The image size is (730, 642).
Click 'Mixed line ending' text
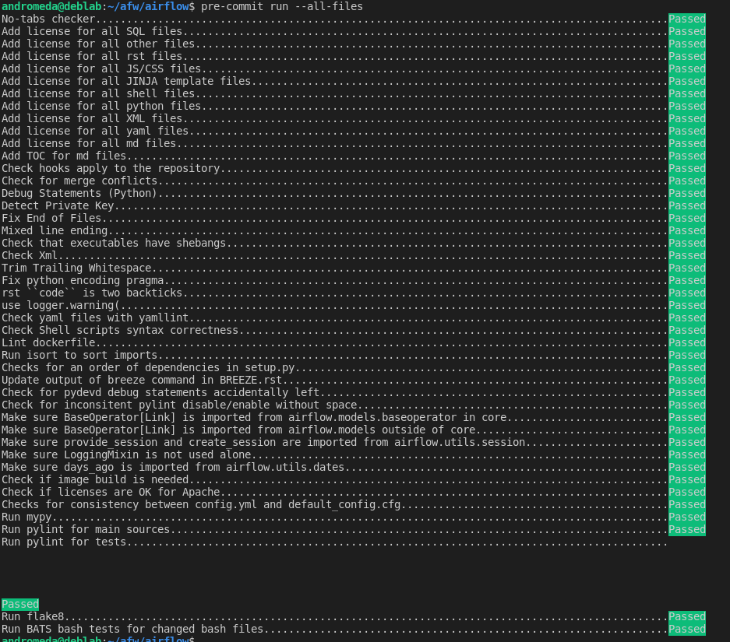click(x=55, y=231)
